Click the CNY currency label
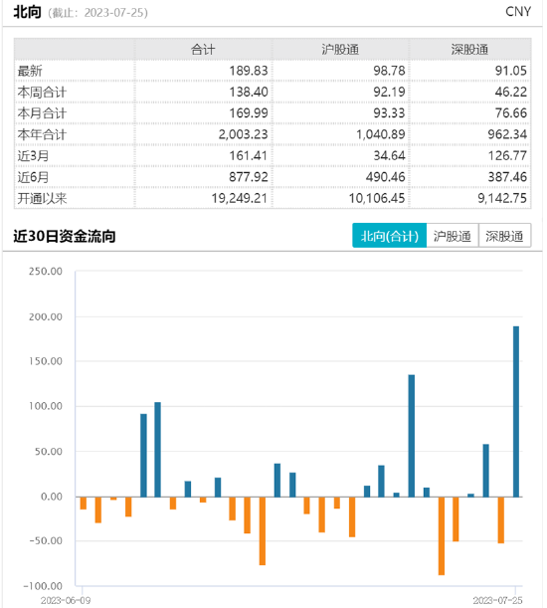 pyautogui.click(x=518, y=12)
